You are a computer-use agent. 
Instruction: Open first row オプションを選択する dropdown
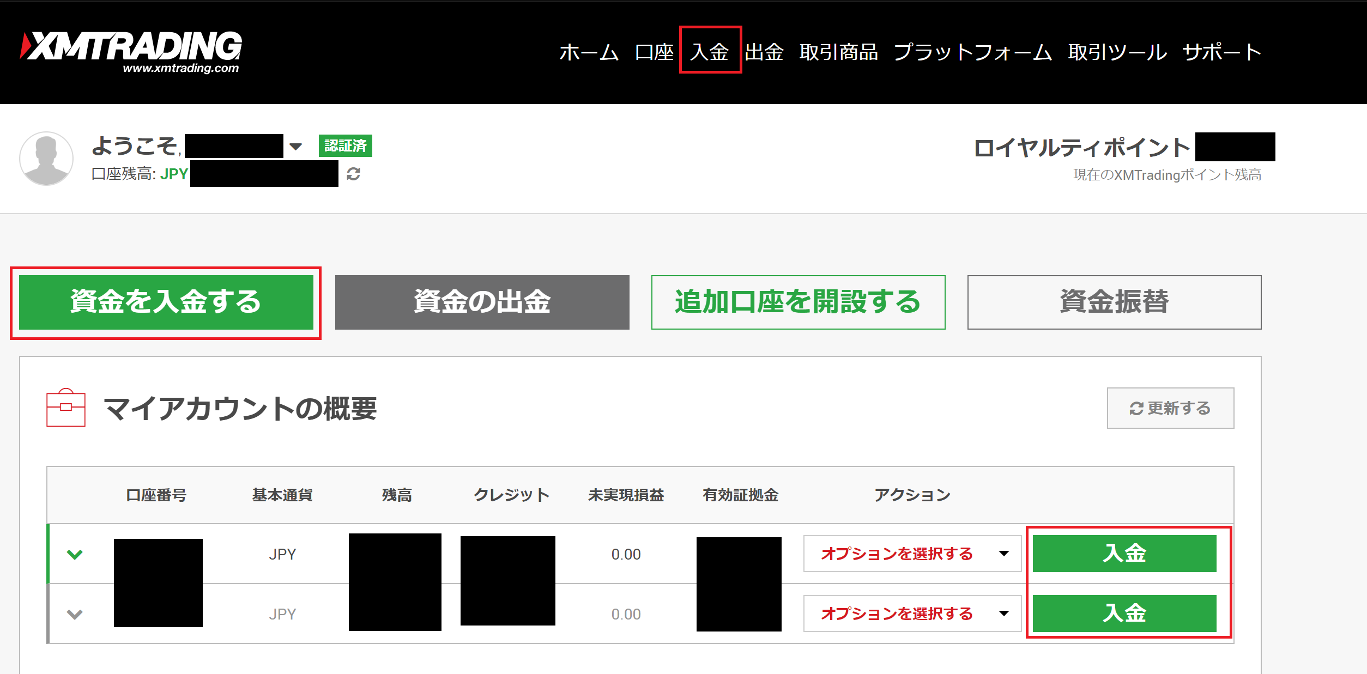pos(912,554)
